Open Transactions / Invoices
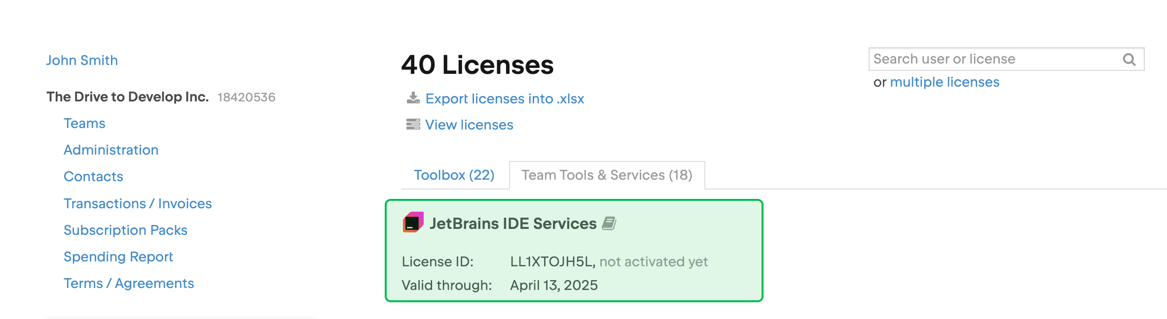This screenshot has width=1167, height=319. click(x=138, y=203)
